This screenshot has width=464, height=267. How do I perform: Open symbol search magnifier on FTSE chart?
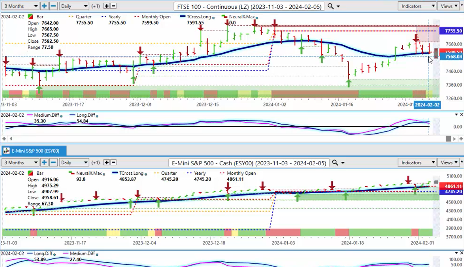(331, 6)
